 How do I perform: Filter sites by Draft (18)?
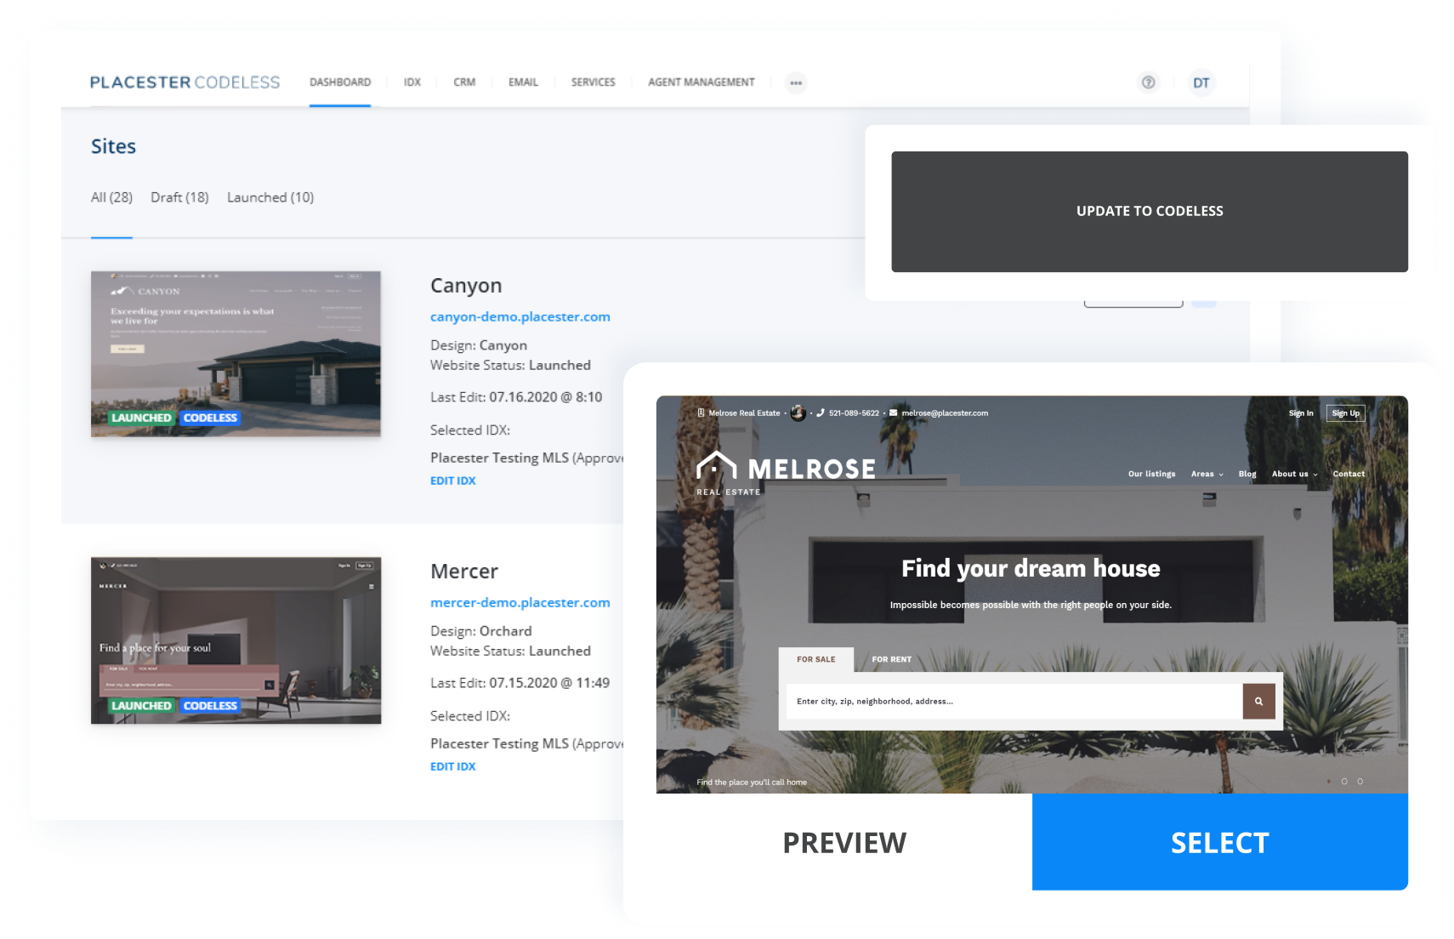coord(179,197)
